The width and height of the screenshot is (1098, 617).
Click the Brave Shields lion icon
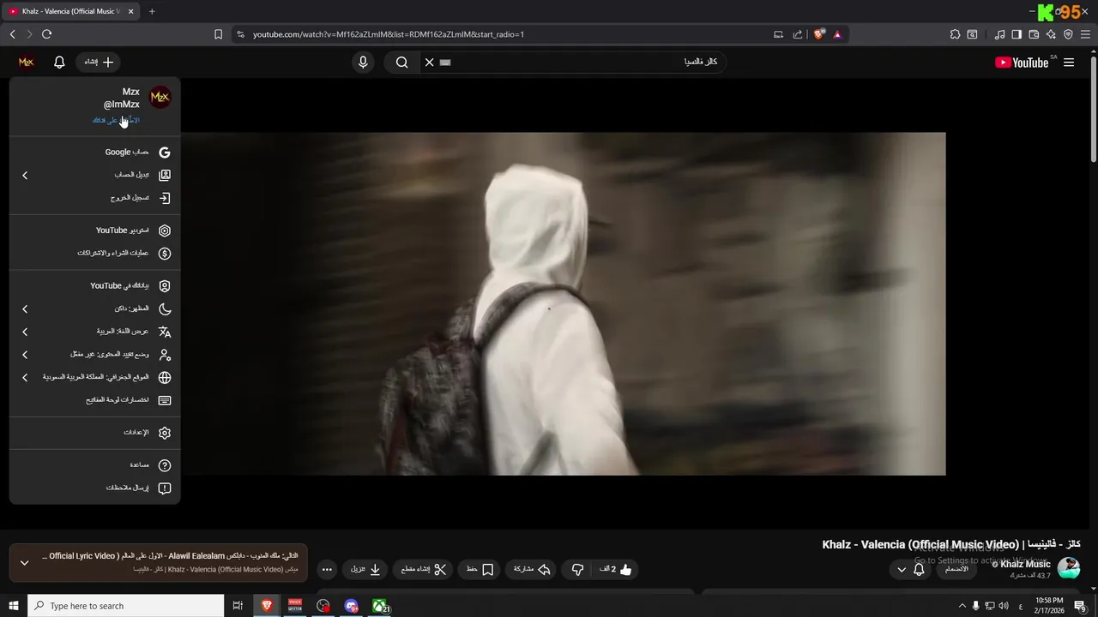tap(819, 34)
